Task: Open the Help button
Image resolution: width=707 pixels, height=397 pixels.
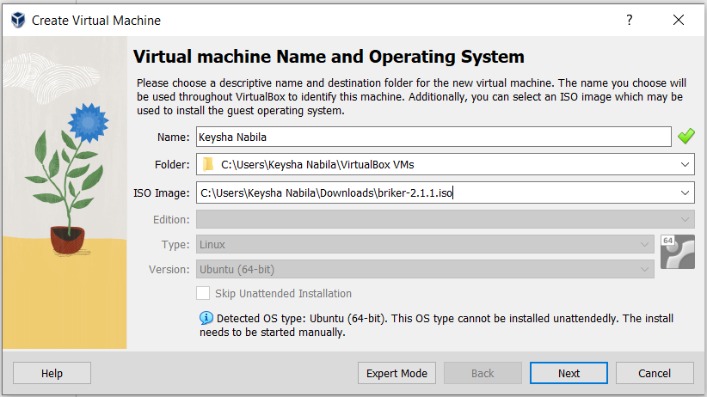Action: [x=52, y=373]
